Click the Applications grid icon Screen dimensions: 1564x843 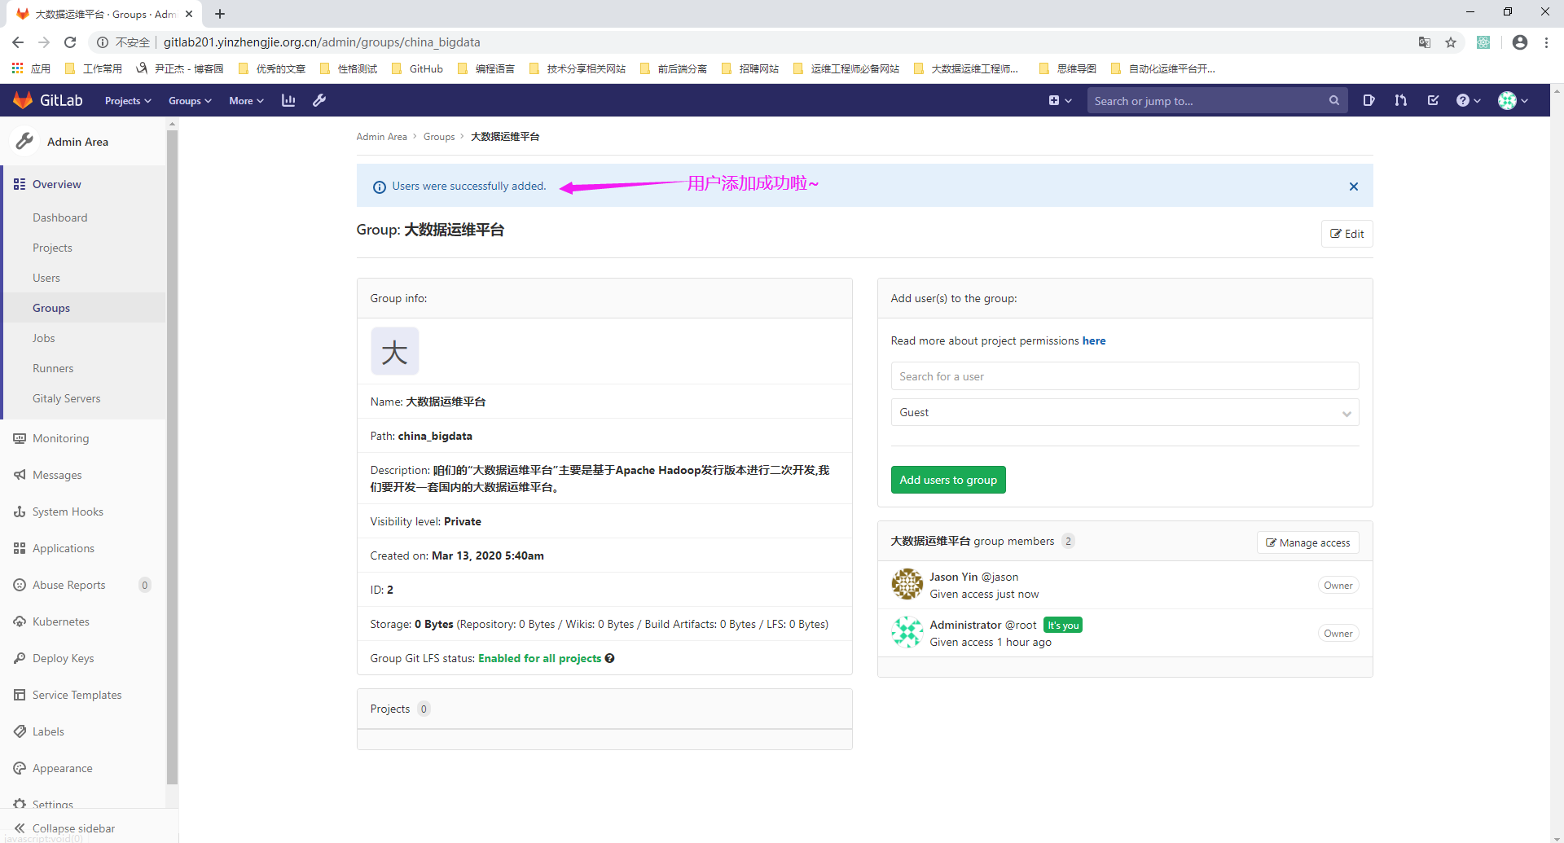(20, 548)
